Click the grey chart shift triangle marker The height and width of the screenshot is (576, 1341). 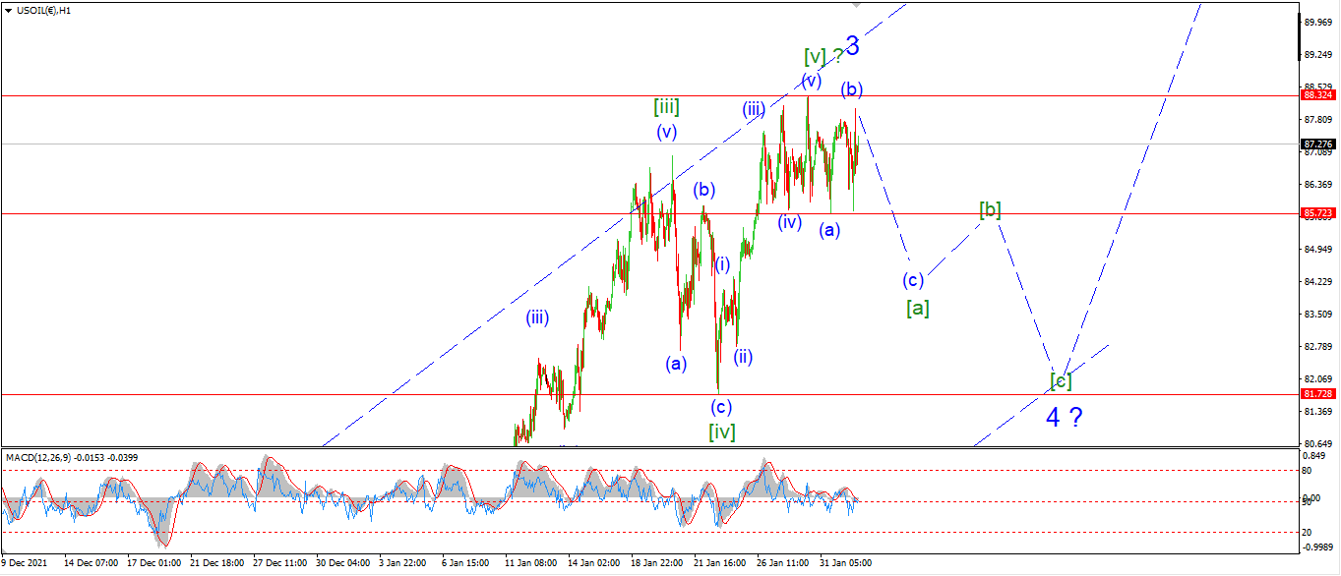click(857, 4)
